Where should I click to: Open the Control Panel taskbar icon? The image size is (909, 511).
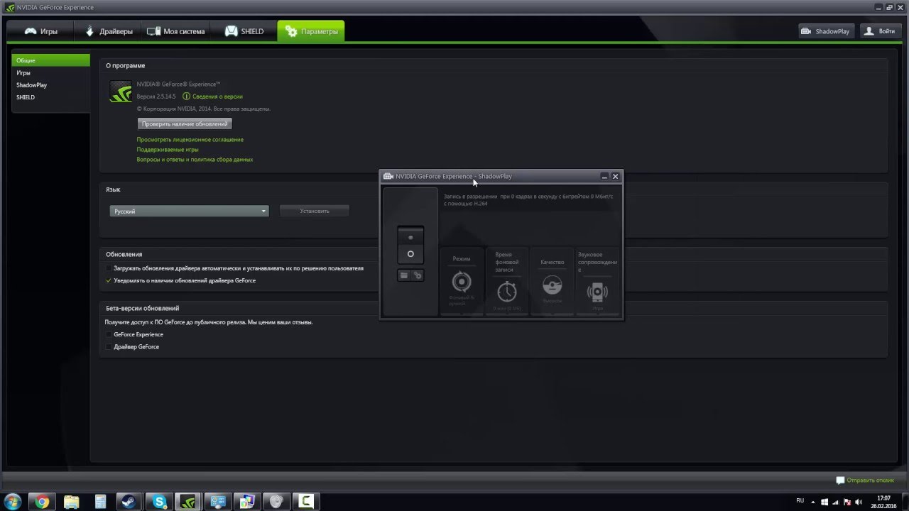(217, 502)
